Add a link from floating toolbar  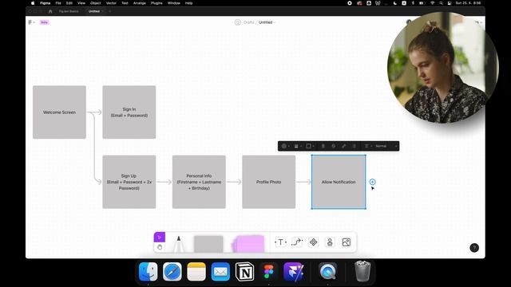coord(344,146)
